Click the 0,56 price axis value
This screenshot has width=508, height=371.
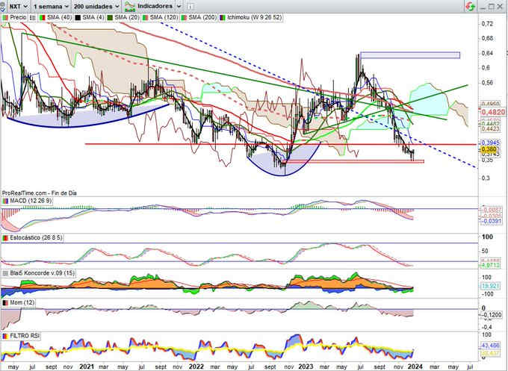pyautogui.click(x=488, y=83)
